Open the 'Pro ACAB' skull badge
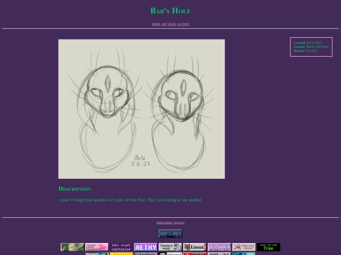 pos(244,247)
